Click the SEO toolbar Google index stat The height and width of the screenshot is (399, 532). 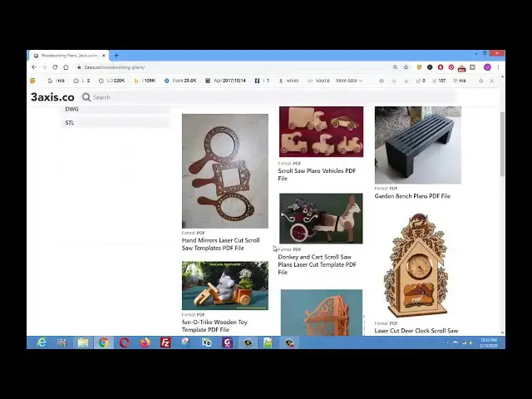[57, 81]
